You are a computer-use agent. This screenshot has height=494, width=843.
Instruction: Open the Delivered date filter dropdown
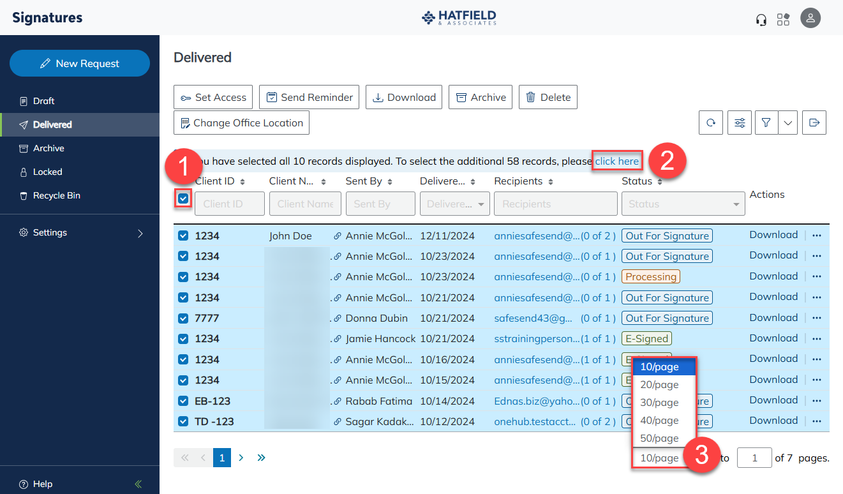(455, 204)
